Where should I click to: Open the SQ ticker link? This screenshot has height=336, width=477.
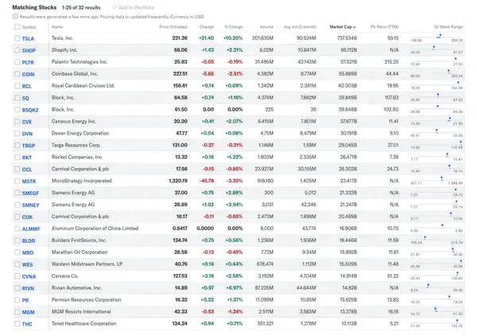point(25,98)
